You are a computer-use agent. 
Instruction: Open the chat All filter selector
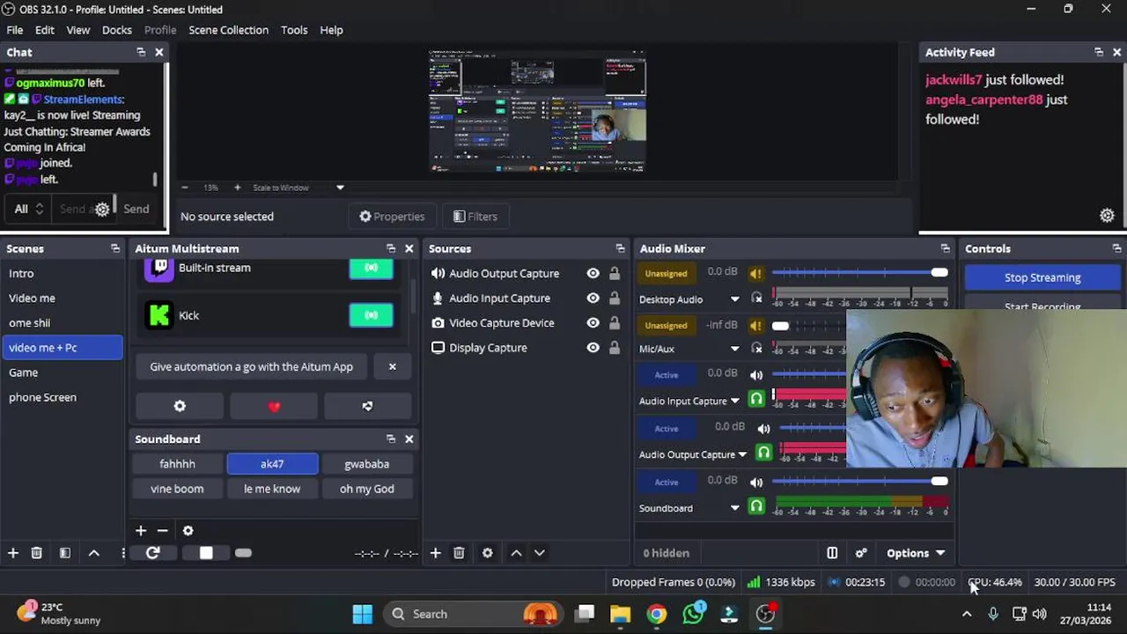click(x=28, y=209)
